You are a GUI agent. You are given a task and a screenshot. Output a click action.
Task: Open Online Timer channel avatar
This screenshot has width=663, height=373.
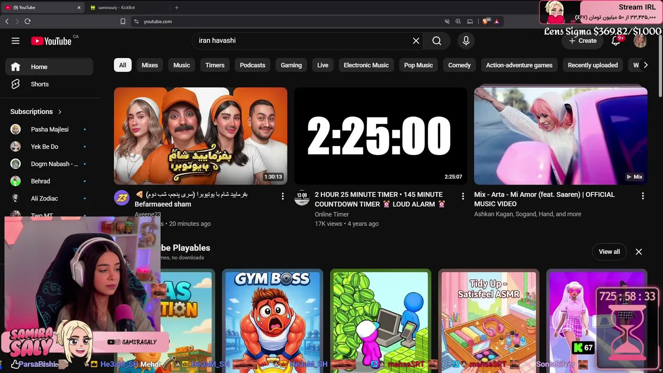[x=302, y=198]
